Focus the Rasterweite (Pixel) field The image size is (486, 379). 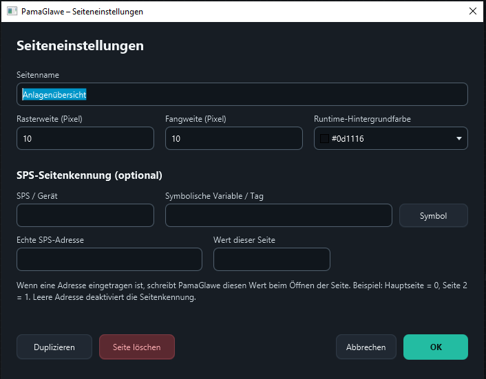(85, 138)
